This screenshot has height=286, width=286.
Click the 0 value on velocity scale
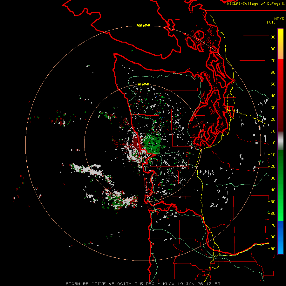pyautogui.click(x=274, y=143)
